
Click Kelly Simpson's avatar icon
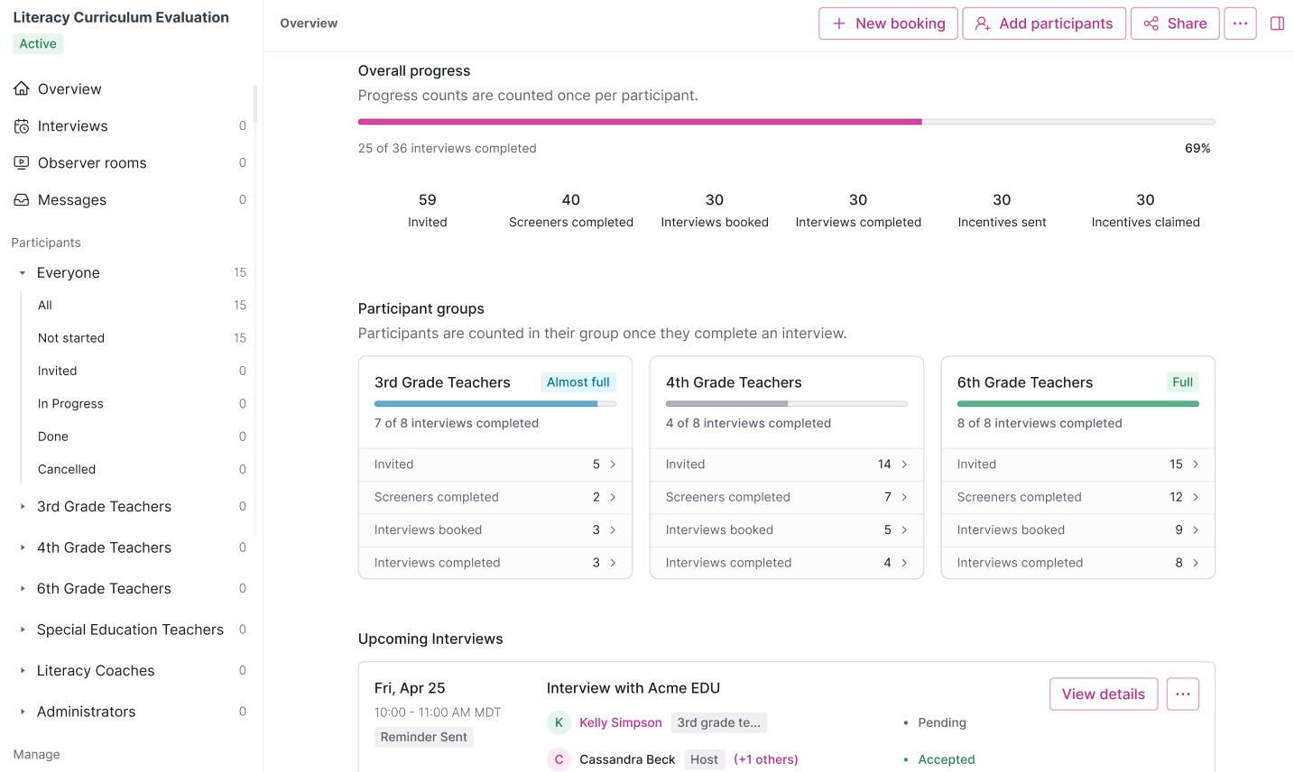coord(559,722)
